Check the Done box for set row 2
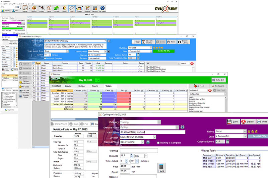Screen dimensions: 268x178 38,68
